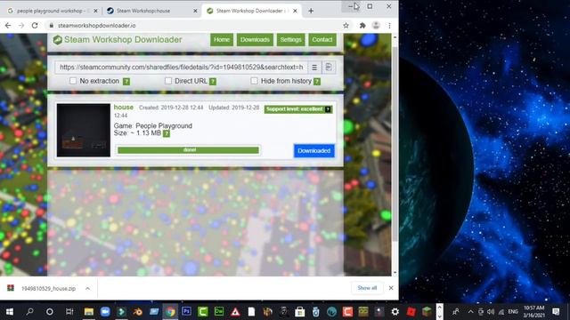Open File Explorer from taskbar
Screen dimensions: 570x320
(89, 312)
